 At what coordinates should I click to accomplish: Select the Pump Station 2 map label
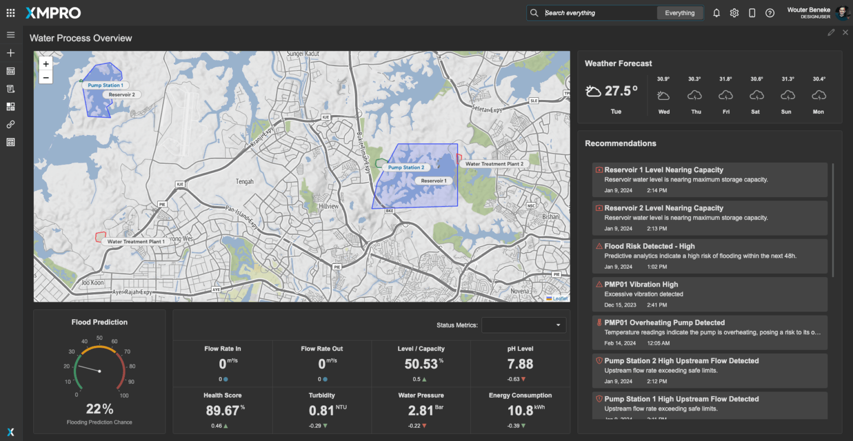click(x=406, y=167)
